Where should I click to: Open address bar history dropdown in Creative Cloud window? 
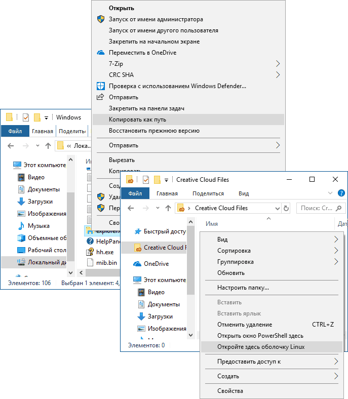(278, 209)
